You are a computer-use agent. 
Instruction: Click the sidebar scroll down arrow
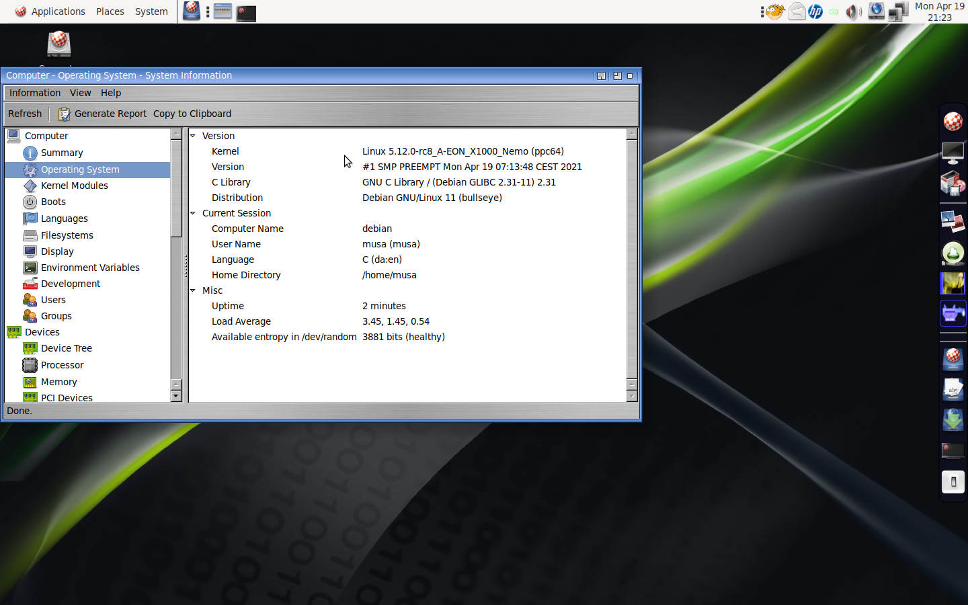(x=176, y=397)
